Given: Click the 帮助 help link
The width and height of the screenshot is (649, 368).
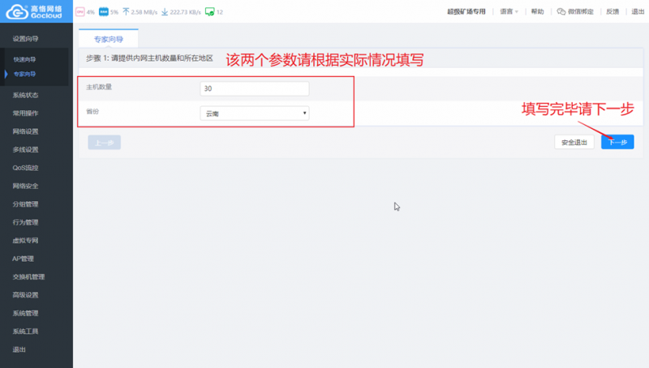Looking at the screenshot, I should pos(537,12).
